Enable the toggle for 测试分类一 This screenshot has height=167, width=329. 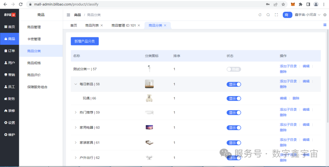click(x=234, y=69)
